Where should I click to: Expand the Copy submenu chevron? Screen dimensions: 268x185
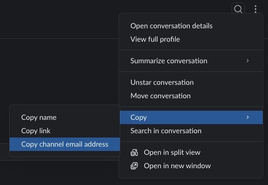pos(247,117)
